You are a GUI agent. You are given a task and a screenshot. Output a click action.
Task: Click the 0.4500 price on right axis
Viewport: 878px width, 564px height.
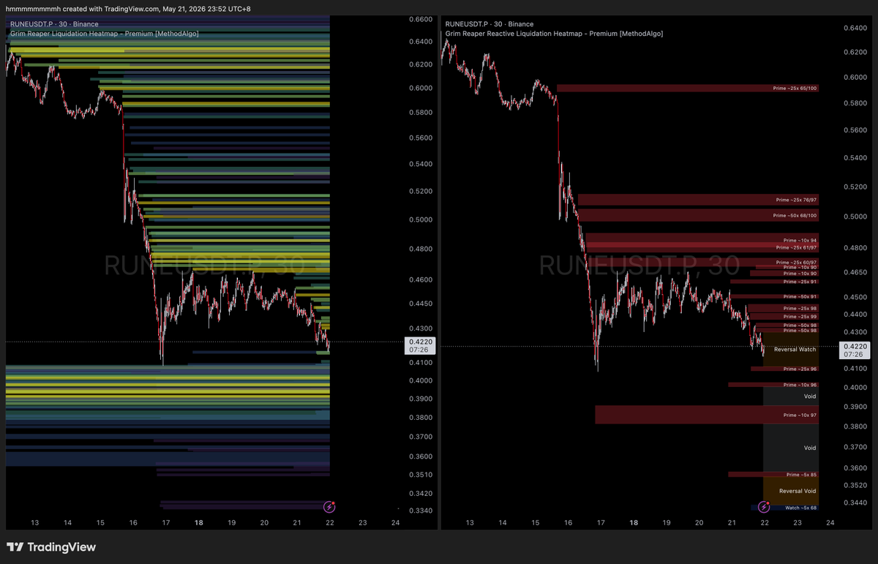pyautogui.click(x=855, y=297)
